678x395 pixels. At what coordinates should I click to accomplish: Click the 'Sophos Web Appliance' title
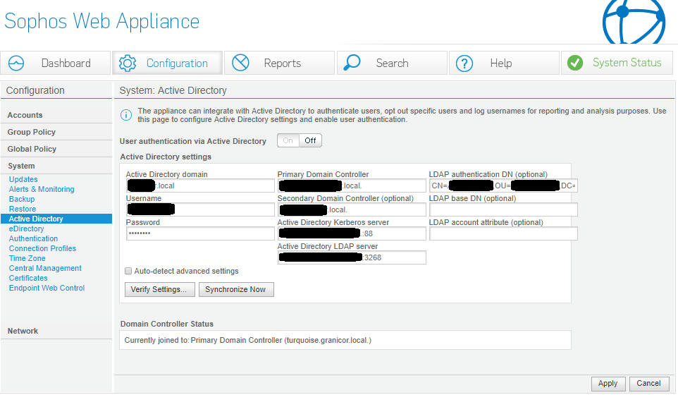click(x=101, y=21)
